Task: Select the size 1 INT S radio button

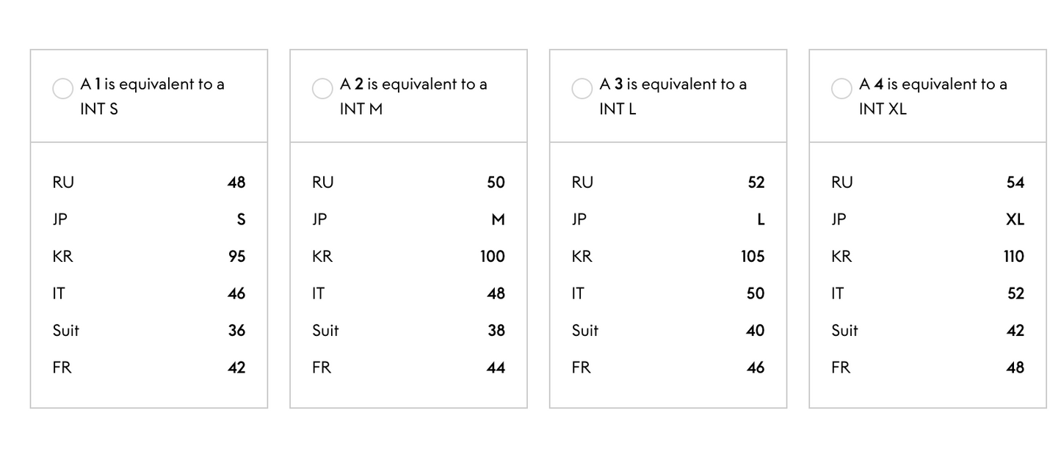Action: point(62,89)
